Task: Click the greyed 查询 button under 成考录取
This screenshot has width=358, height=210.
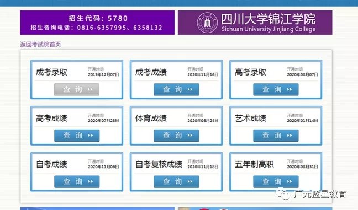Action: tap(77, 89)
